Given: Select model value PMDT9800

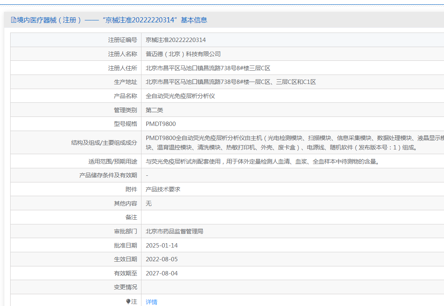Looking at the screenshot, I should tap(161, 124).
